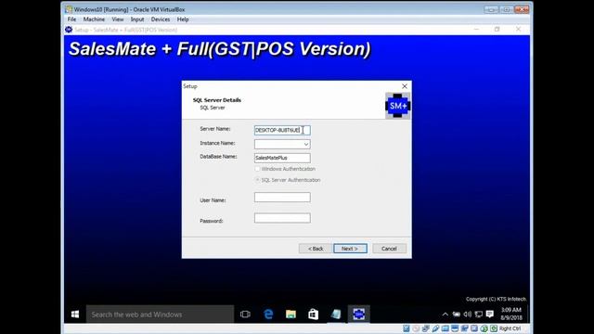Click the battery tray icon
The height and width of the screenshot is (334, 594).
click(457, 315)
